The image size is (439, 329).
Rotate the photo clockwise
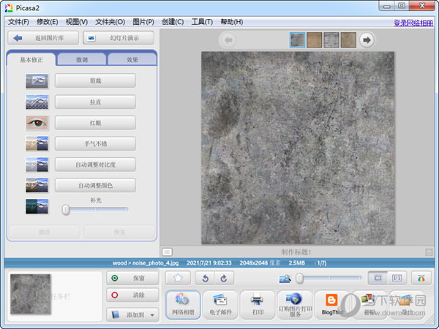[x=224, y=278]
